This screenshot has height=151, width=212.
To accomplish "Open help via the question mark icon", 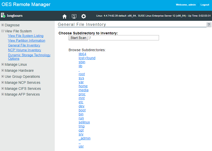I will click(209, 25).
